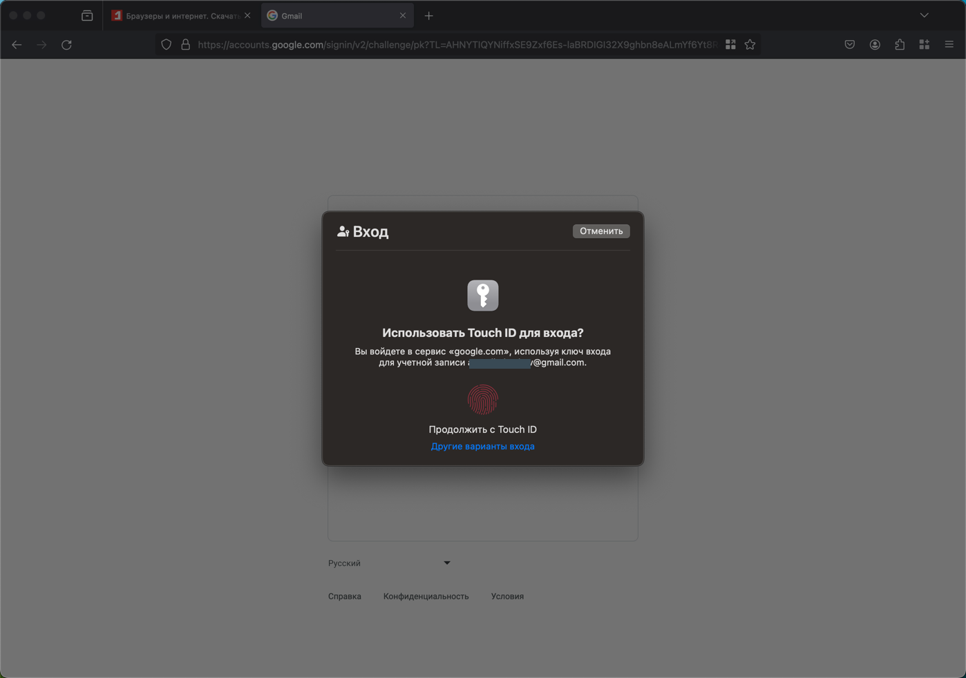
Task: Click the QR grid icon in address bar
Action: 730,45
